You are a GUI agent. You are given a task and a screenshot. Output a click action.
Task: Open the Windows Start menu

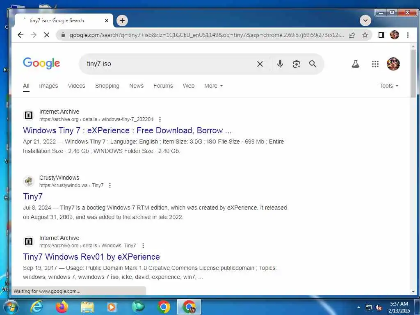pos(10,307)
